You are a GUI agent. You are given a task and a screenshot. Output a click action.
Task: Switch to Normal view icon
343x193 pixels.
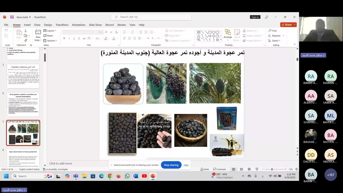[234, 169]
